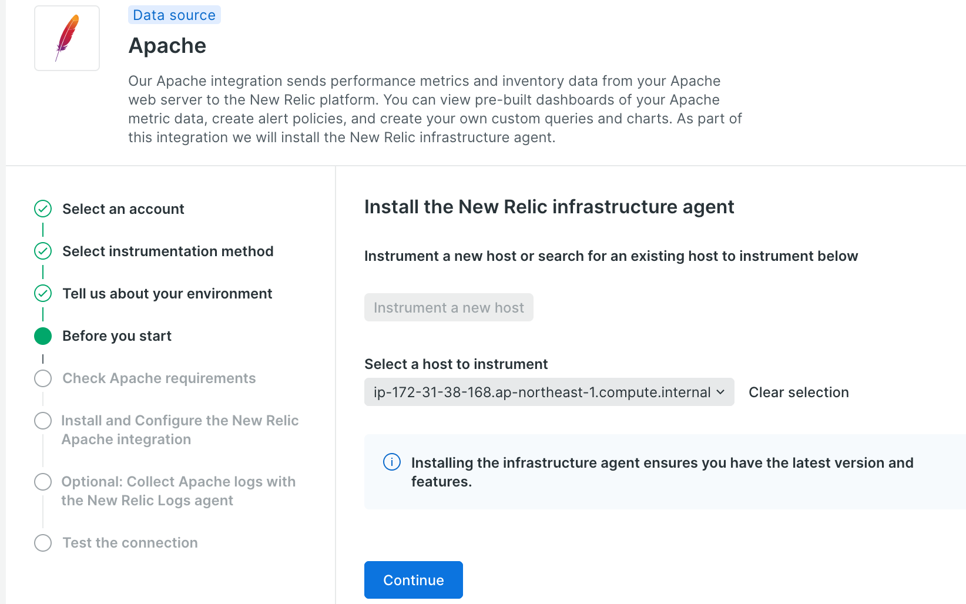Viewport: 966px width, 604px height.
Task: Click Instrument a new host button
Action: pos(449,307)
